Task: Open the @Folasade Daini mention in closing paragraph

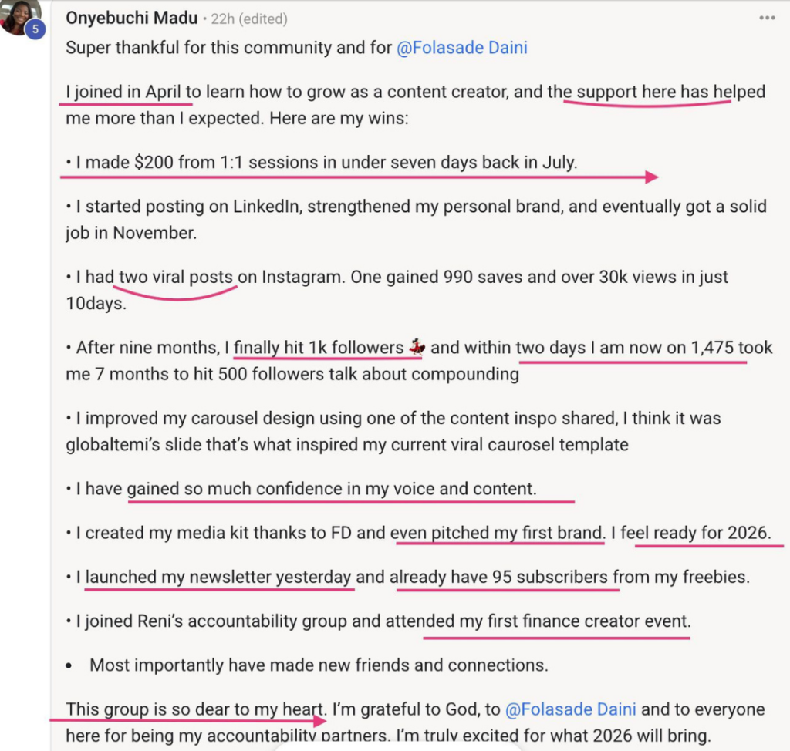Action: pyautogui.click(x=571, y=709)
